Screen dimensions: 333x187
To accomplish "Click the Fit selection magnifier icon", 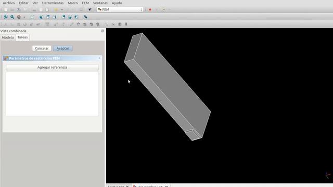I will 12,17.
